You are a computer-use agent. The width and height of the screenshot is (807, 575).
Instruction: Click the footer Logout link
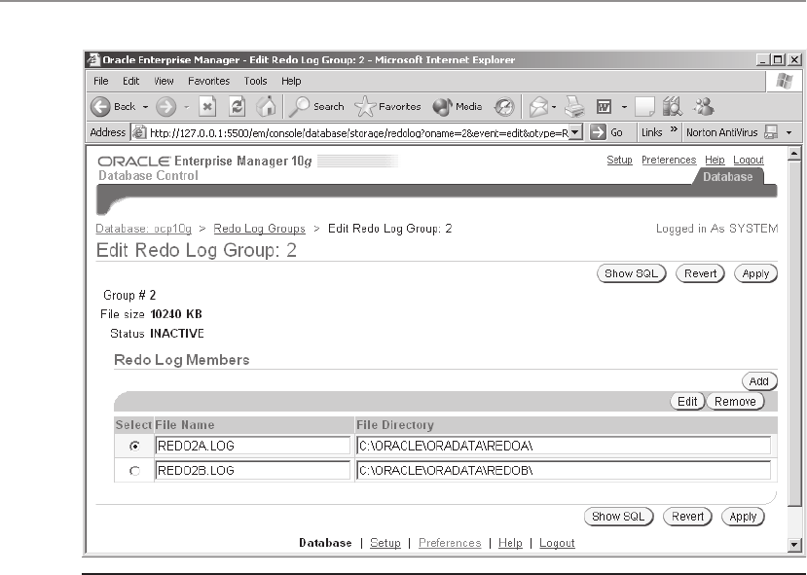[557, 543]
